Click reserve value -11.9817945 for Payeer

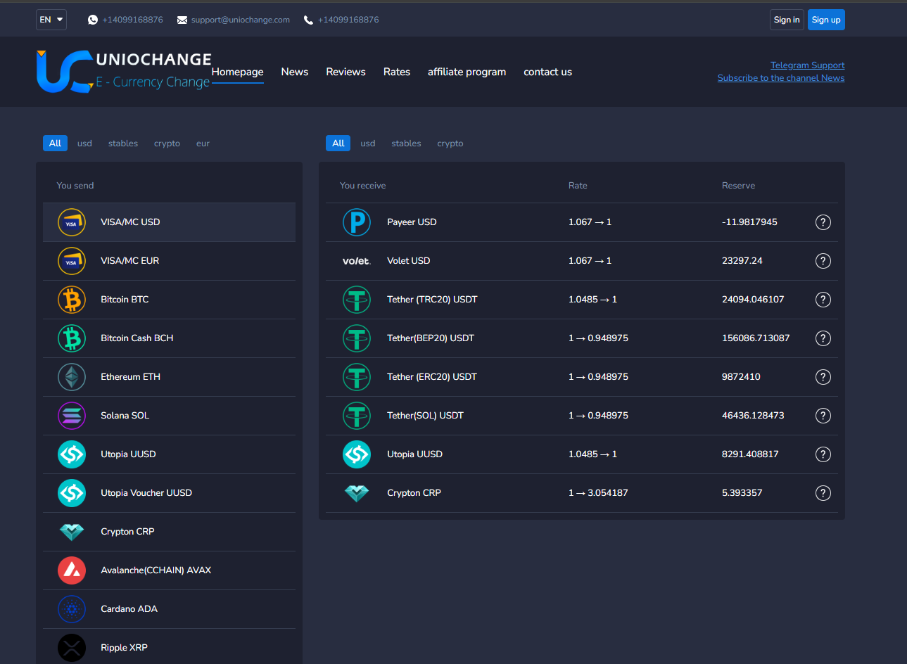749,222
